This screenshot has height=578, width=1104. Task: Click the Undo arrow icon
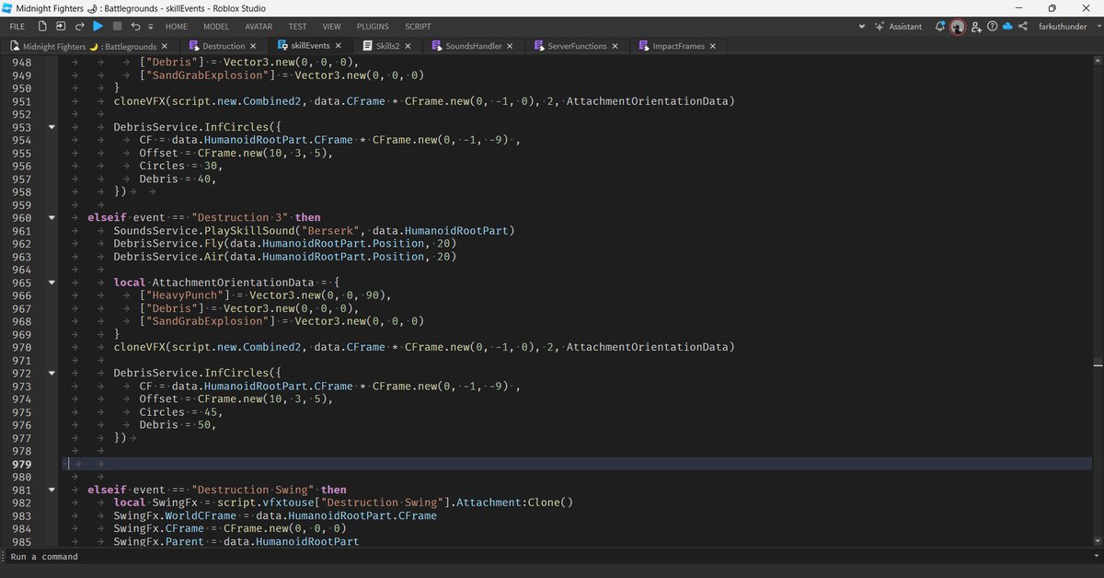[x=135, y=27]
